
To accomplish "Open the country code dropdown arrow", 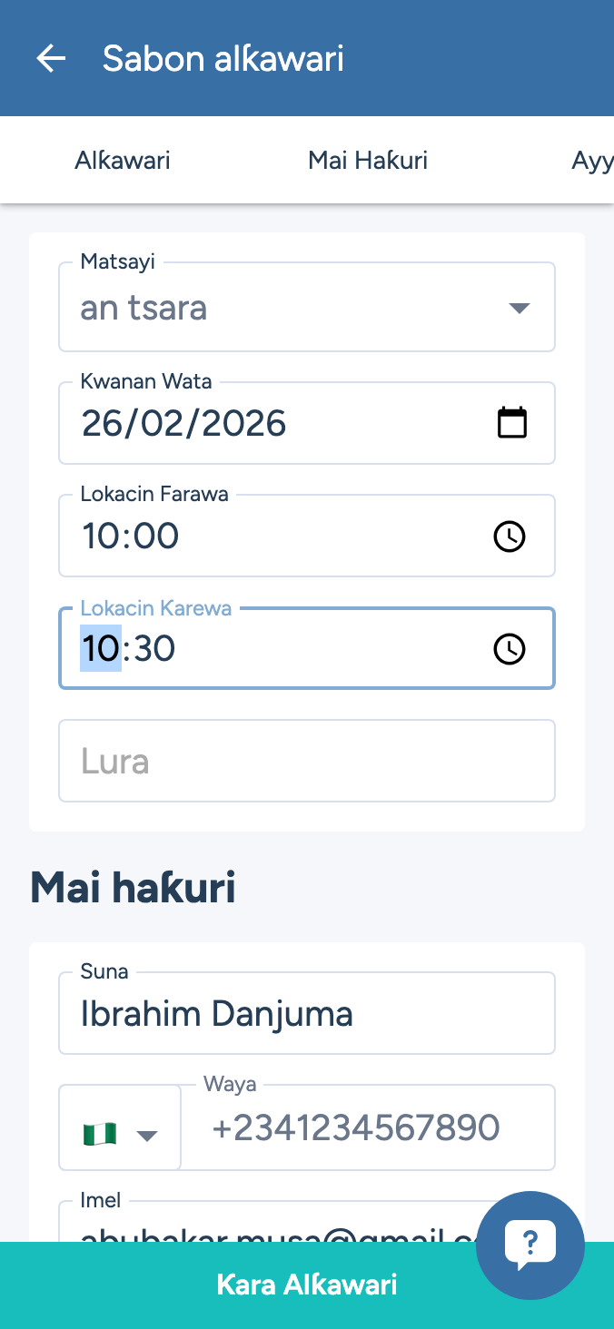I will (147, 1136).
